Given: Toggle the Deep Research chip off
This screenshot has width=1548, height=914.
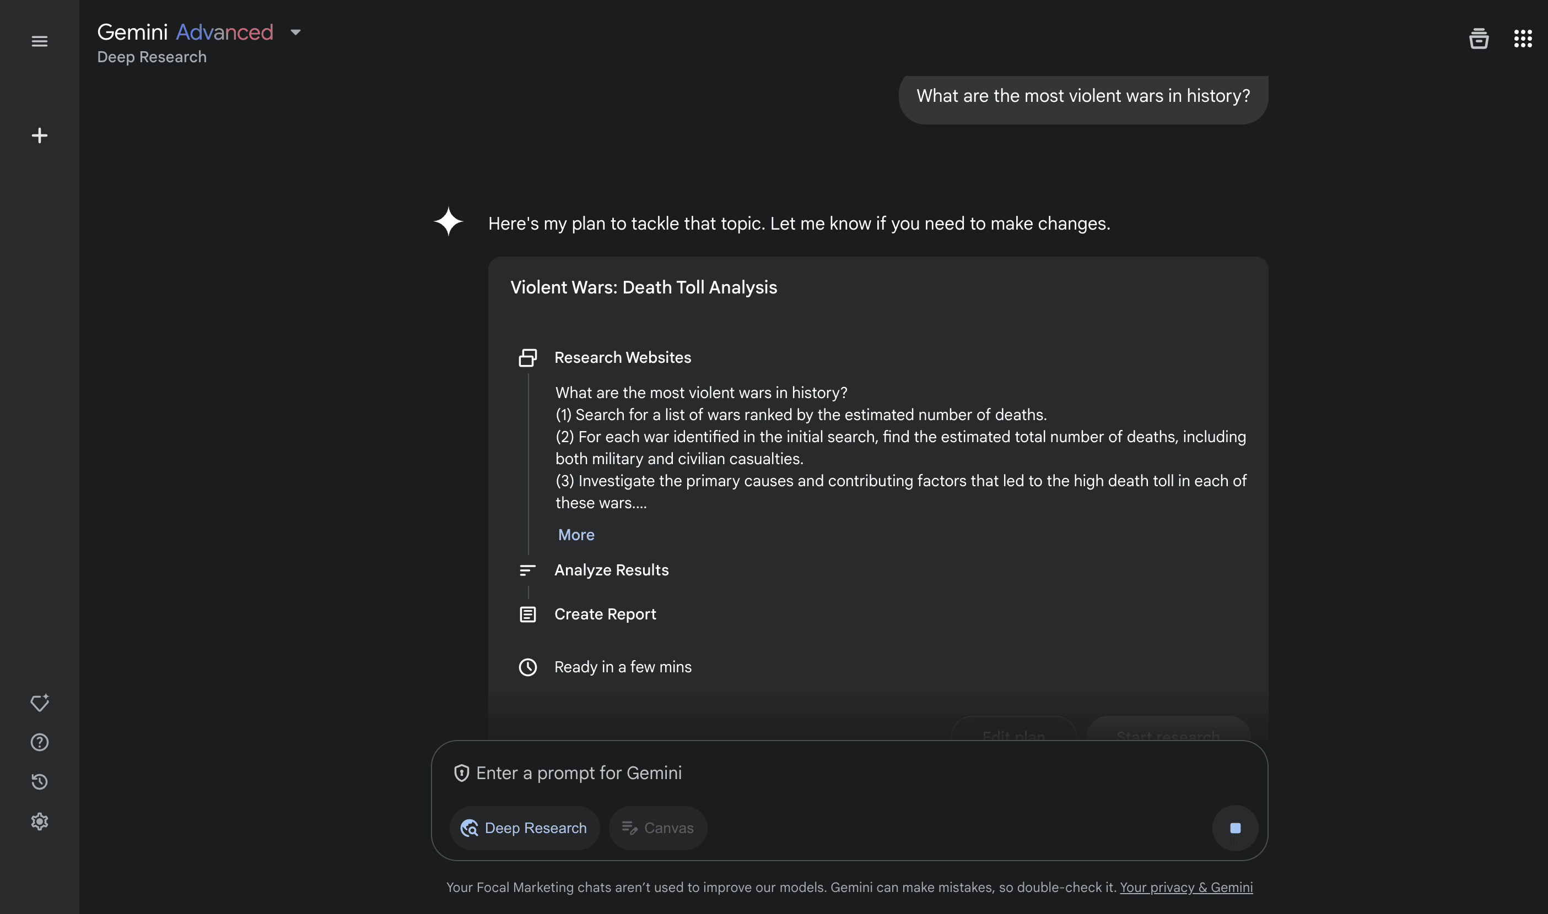Looking at the screenshot, I should click(524, 828).
